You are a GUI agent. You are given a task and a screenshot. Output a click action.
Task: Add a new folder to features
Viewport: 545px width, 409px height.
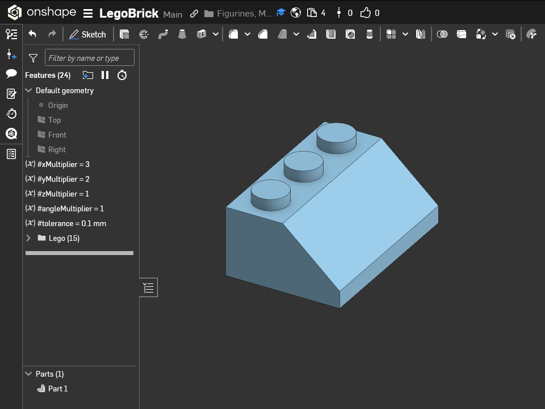[88, 75]
